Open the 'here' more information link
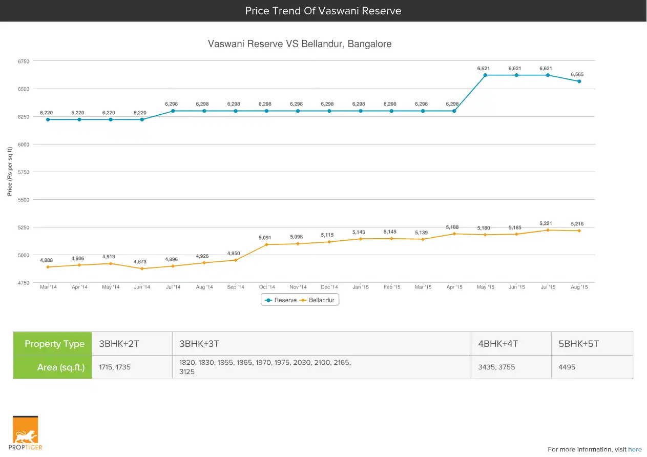Screen dimensions: 647x457 (635, 449)
